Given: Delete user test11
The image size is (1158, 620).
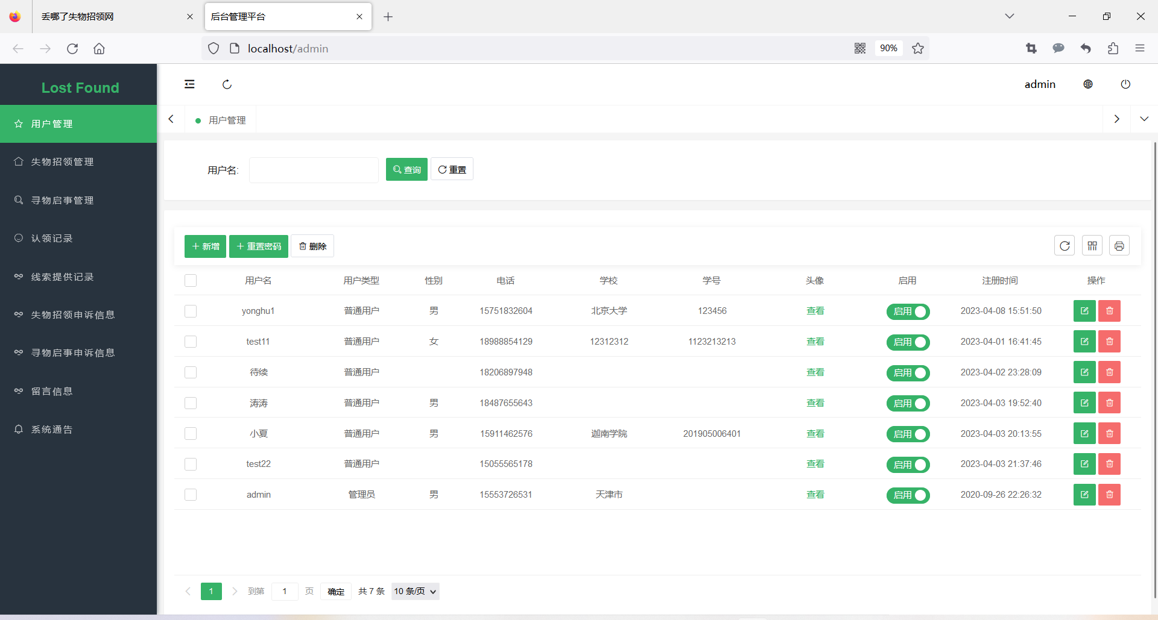Looking at the screenshot, I should tap(1110, 342).
